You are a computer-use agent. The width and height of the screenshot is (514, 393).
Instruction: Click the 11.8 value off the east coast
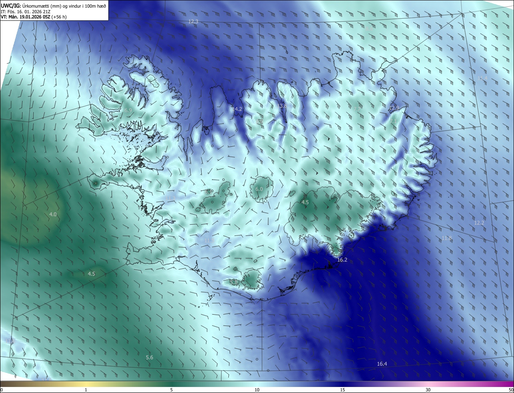[447, 238]
